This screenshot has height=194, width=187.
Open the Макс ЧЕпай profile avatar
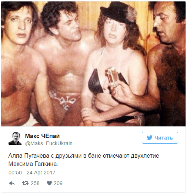point(15,138)
